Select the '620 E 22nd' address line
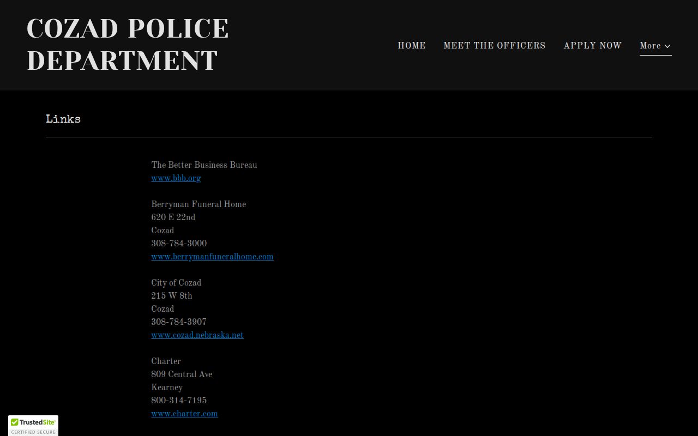This screenshot has width=698, height=436. 173,217
